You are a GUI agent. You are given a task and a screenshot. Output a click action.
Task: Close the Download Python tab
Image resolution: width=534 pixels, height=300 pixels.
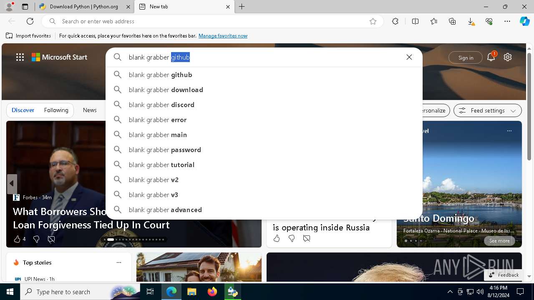pos(128,7)
